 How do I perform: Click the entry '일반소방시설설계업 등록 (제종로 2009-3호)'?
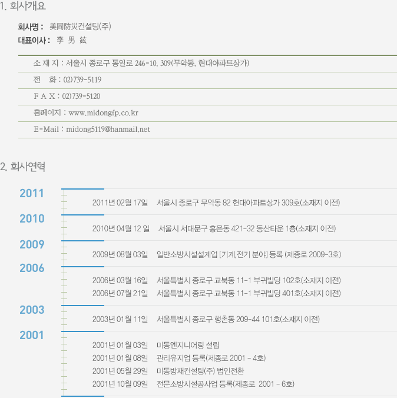click(249, 254)
